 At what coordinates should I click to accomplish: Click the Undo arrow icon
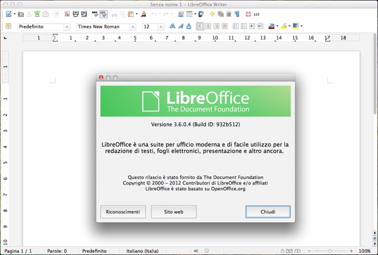pyautogui.click(x=154, y=14)
